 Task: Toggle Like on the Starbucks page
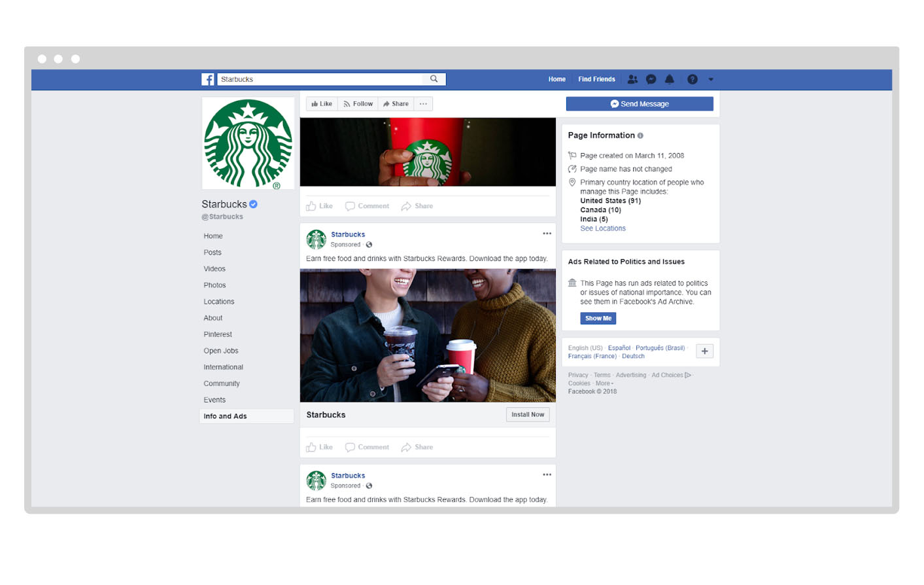(x=322, y=104)
